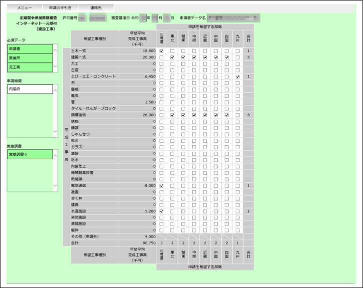Image resolution: width=363 pixels, height=288 pixels.
Task: Check 北海道 for 管
Action: (161, 102)
